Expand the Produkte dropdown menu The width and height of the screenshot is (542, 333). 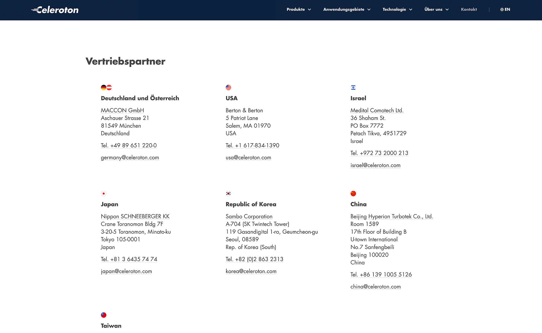(x=298, y=9)
